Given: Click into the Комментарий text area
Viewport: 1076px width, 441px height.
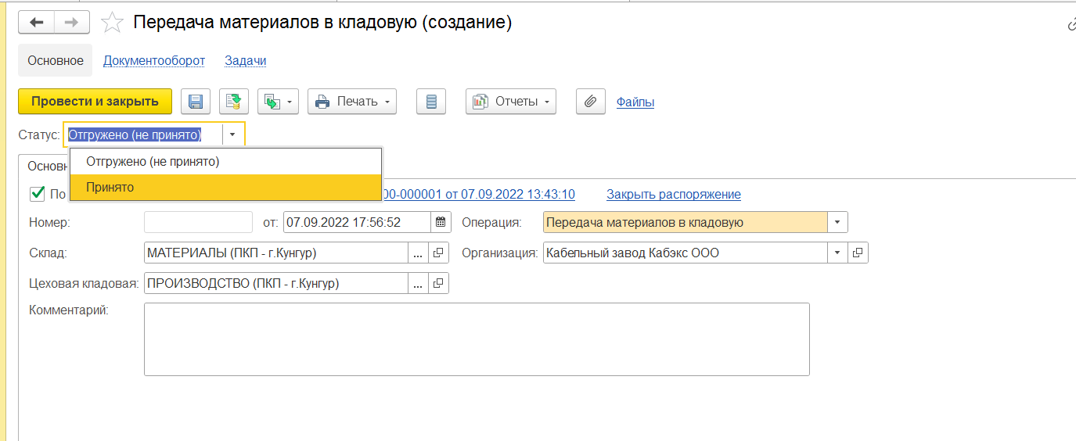Looking at the screenshot, I should click(x=477, y=339).
